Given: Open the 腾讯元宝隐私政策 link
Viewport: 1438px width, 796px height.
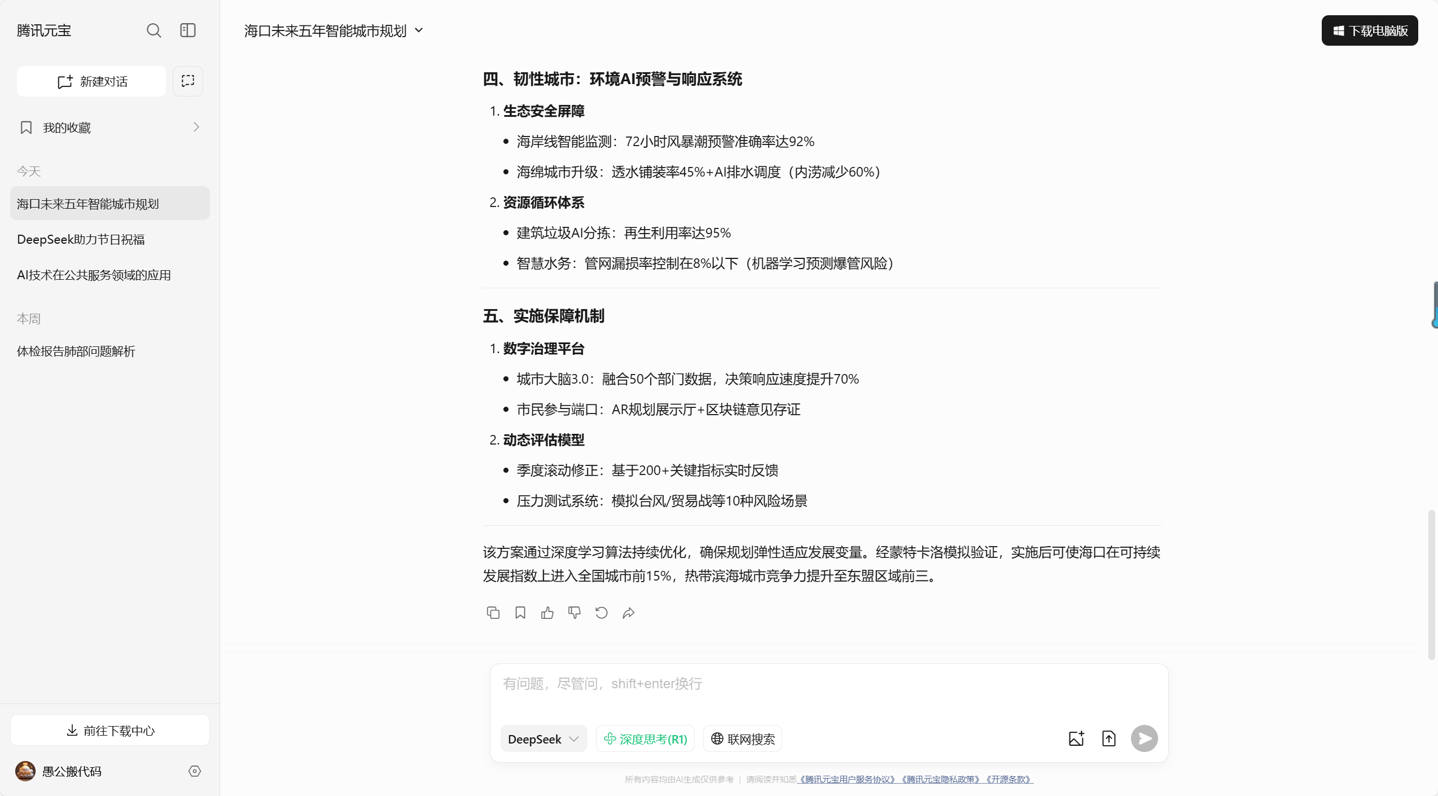Looking at the screenshot, I should [940, 779].
